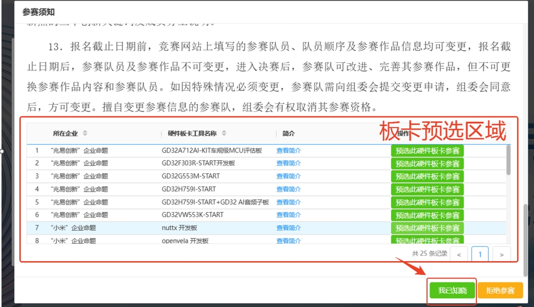534x307 pixels.
Task: Go to previous page arrow
Action: click(459, 254)
